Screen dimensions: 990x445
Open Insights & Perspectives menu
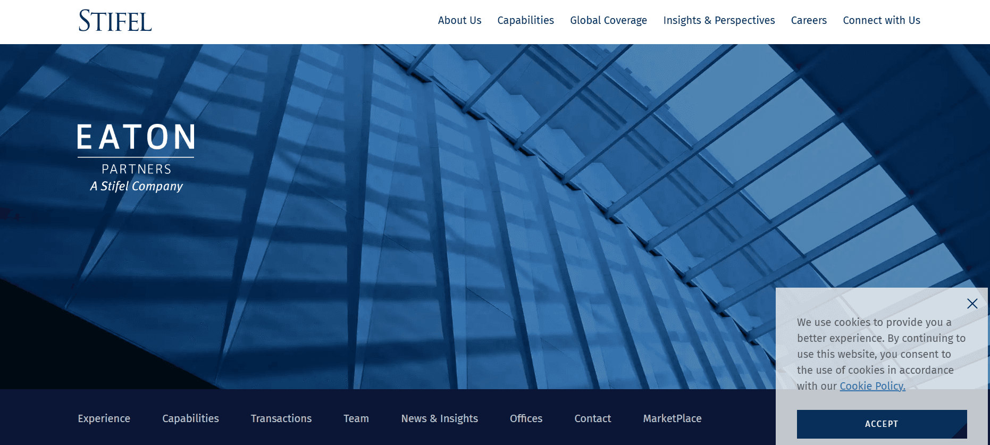[x=719, y=20]
